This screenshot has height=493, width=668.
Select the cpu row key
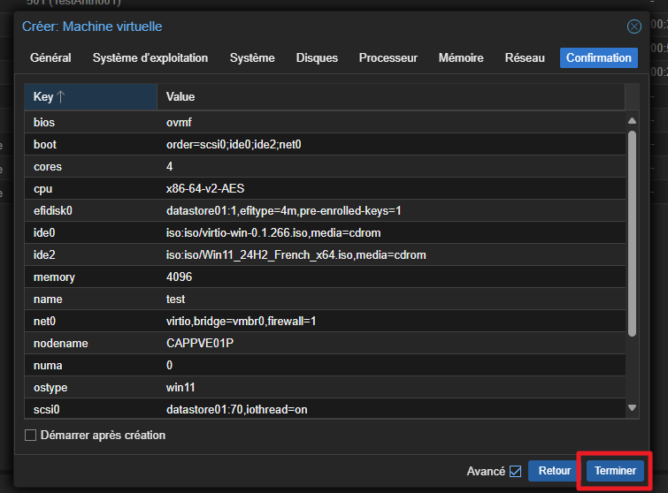click(43, 189)
